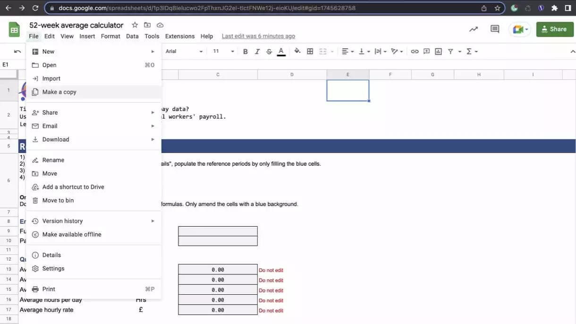Open the text wrapping dropdown

pyautogui.click(x=380, y=51)
